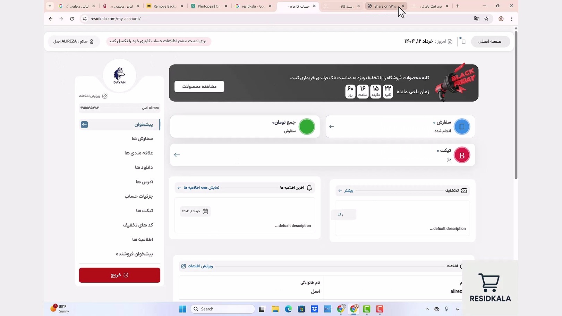Click the Windows taskbar Search box

coord(223,309)
